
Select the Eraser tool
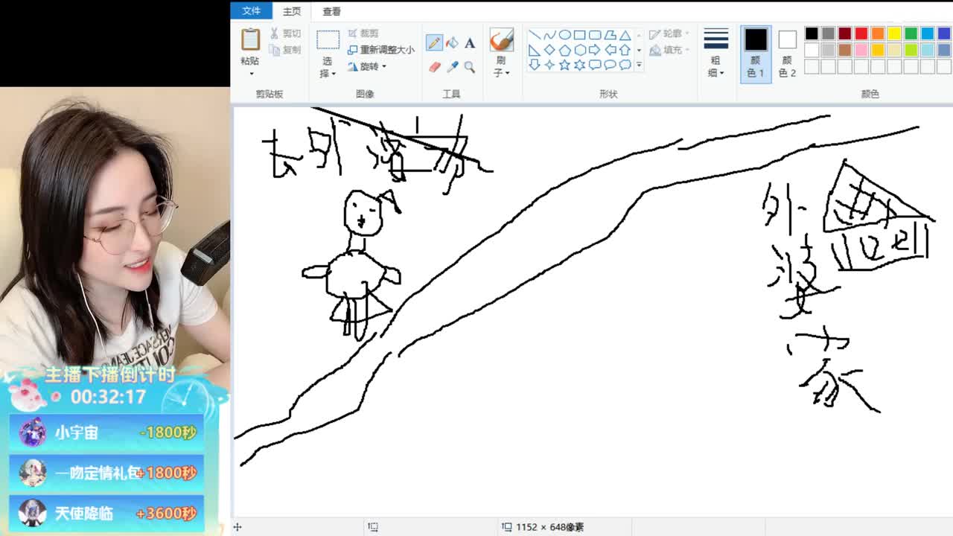434,66
